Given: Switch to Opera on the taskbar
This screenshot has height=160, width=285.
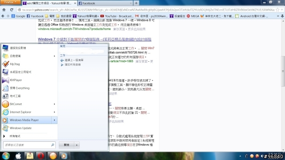Looking at the screenshot, I should 41,156.
